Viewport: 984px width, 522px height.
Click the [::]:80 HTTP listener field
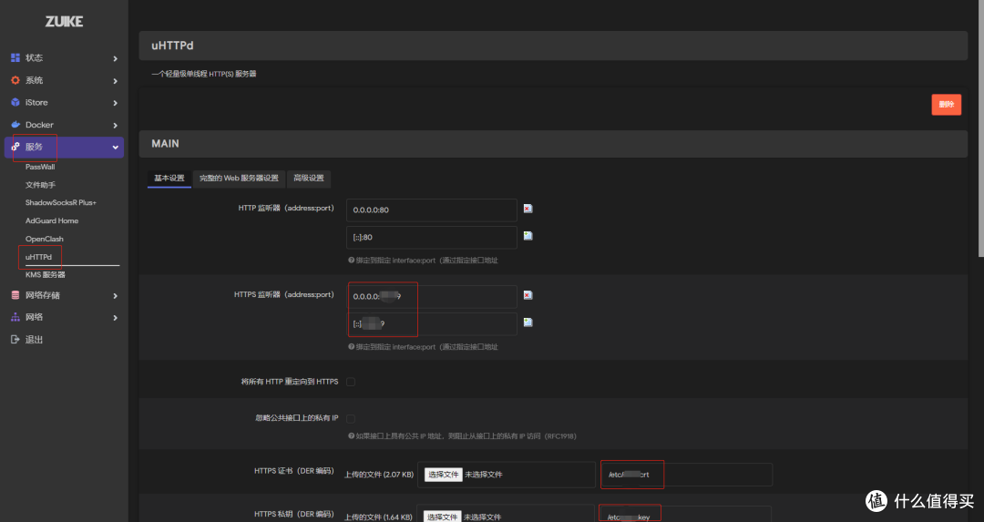pyautogui.click(x=432, y=237)
